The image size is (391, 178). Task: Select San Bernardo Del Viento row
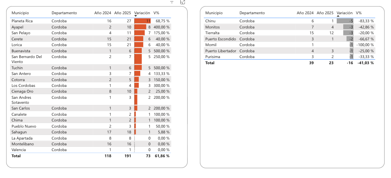27,59
